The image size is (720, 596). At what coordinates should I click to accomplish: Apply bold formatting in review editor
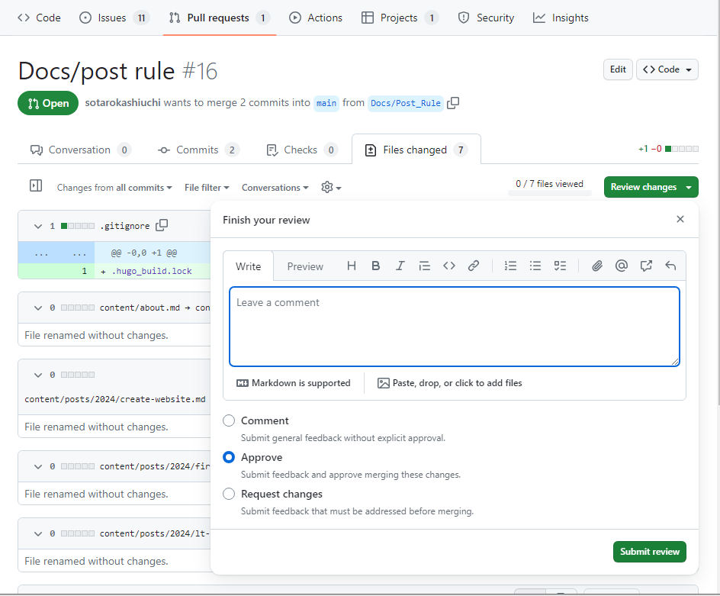click(x=375, y=266)
